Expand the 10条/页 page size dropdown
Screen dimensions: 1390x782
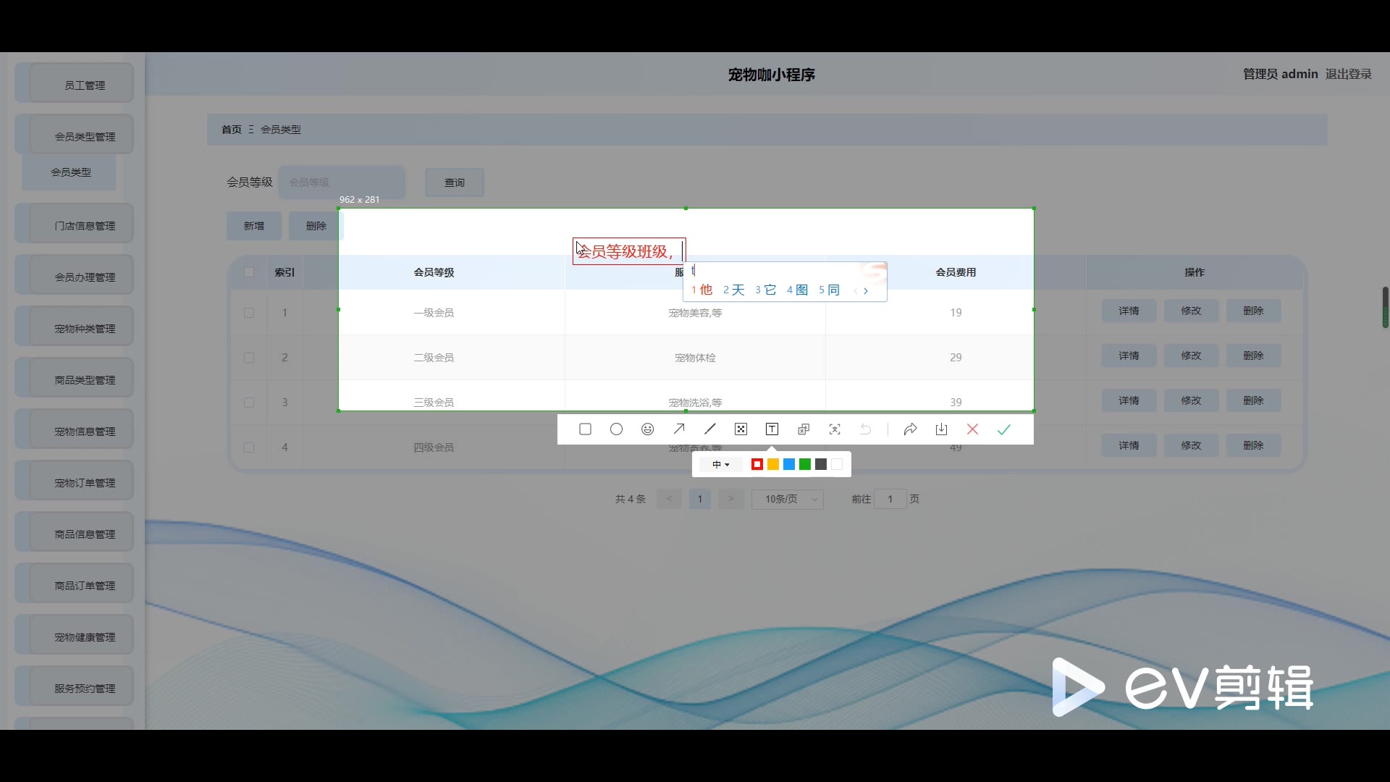coord(787,499)
